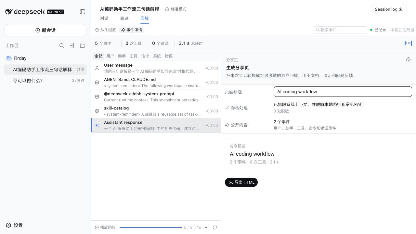Screen dimensions: 416x234
Task: Click the Firday folder icon
Action: click(9, 58)
